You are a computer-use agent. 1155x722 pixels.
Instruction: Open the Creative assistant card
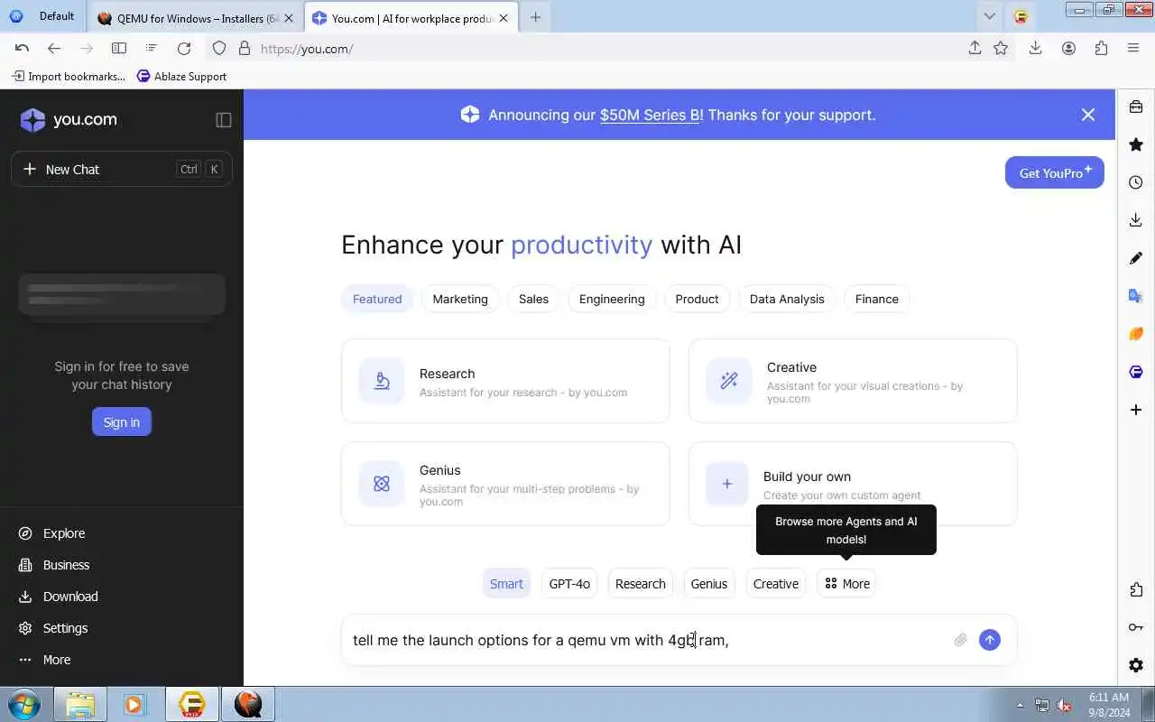[853, 381]
